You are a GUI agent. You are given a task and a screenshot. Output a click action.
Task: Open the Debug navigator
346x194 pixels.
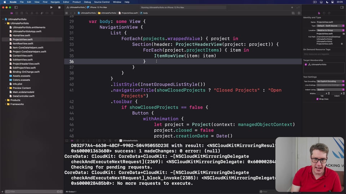coord(42,13)
